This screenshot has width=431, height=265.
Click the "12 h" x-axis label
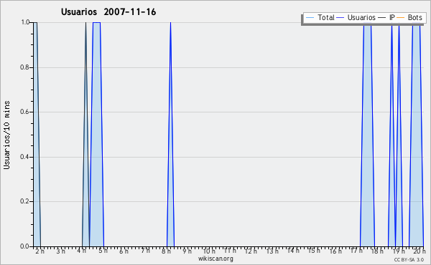251,251
